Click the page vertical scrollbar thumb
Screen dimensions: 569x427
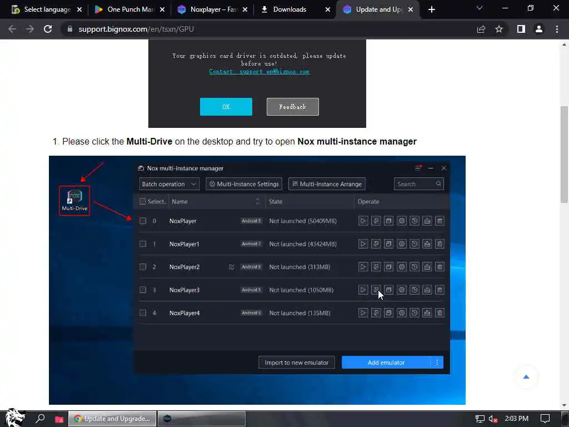tap(564, 155)
